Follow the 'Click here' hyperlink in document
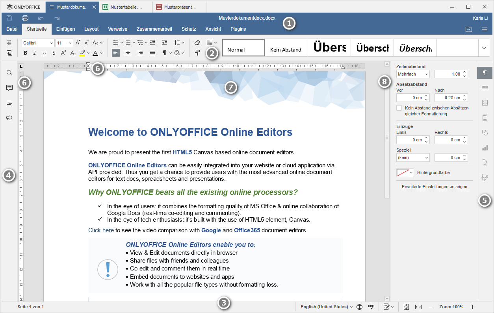Screen dimensions: 494x313 click(x=101, y=230)
